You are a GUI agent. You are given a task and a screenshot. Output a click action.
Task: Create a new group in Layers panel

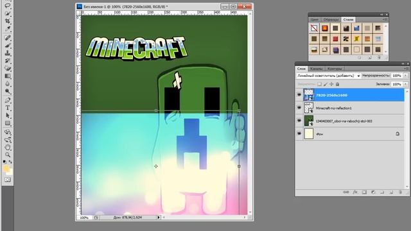click(x=382, y=193)
